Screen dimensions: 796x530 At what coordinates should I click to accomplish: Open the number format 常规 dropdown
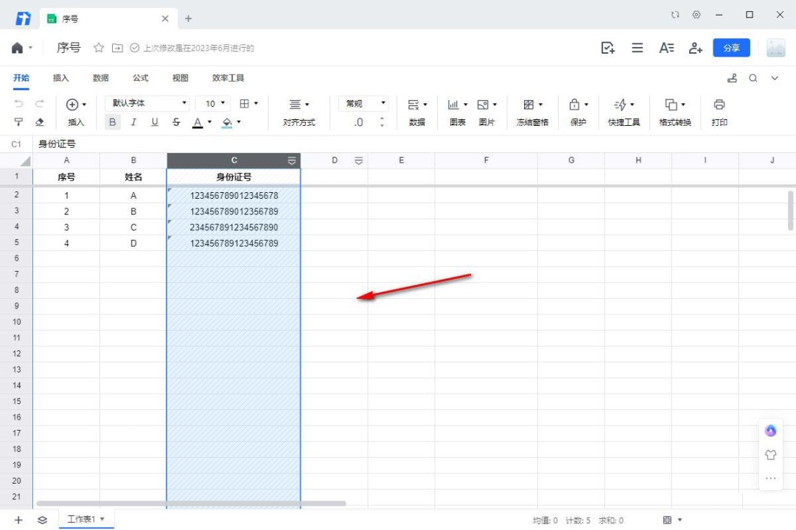[363, 104]
